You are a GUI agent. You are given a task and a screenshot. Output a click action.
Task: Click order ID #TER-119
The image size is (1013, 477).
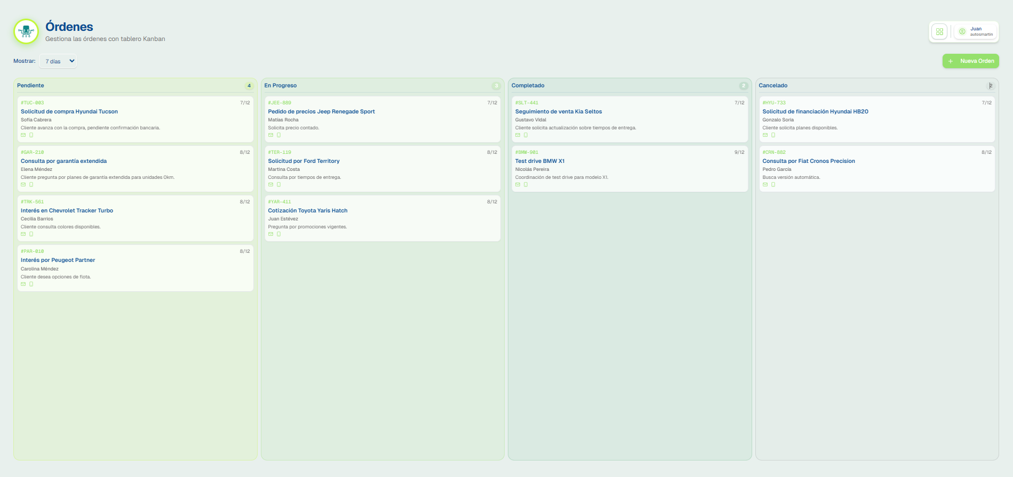tap(280, 152)
